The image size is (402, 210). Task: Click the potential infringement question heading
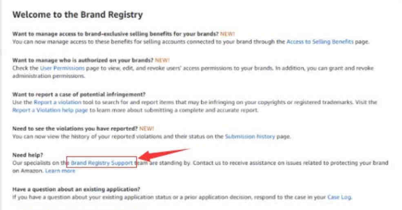pos(79,94)
